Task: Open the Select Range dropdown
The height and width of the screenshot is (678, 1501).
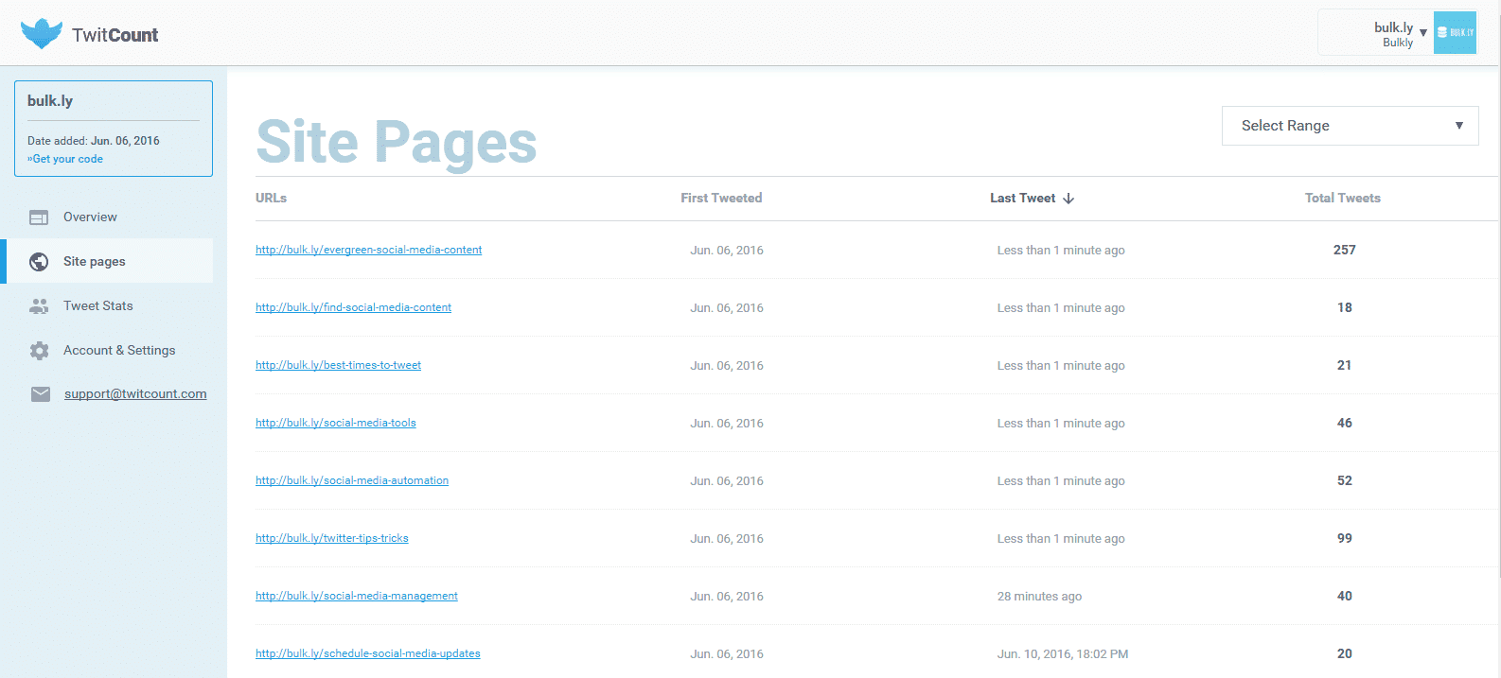Action: pyautogui.click(x=1350, y=126)
